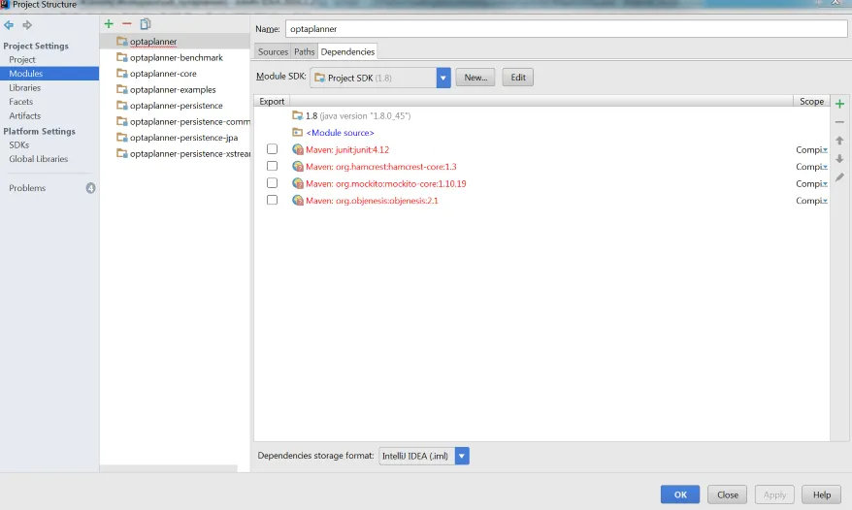Open the Dependencies storage format dropdown
The width and height of the screenshot is (852, 510).
(461, 456)
